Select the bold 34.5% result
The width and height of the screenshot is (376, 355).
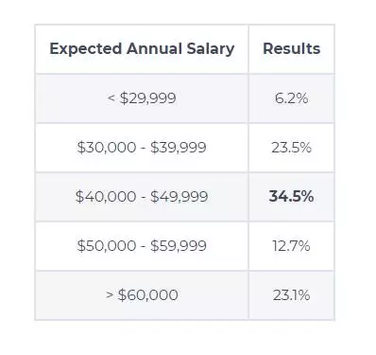(292, 196)
